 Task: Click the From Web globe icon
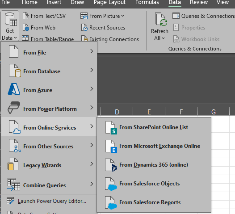coord(26,27)
